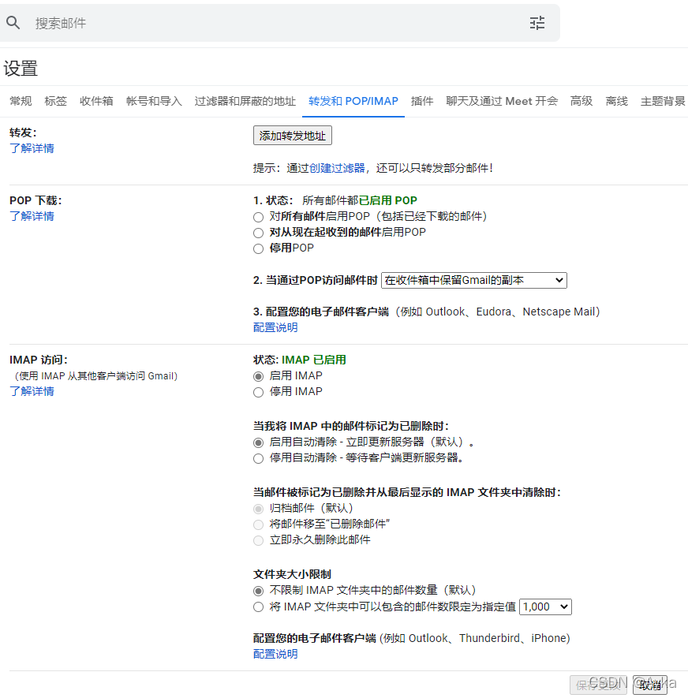Screen dimensions: 688x698
Task: Go to 帐号和导入 tab
Action: click(x=154, y=101)
